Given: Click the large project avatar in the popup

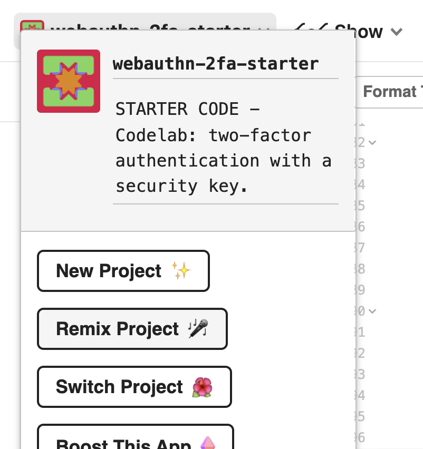Looking at the screenshot, I should [69, 81].
